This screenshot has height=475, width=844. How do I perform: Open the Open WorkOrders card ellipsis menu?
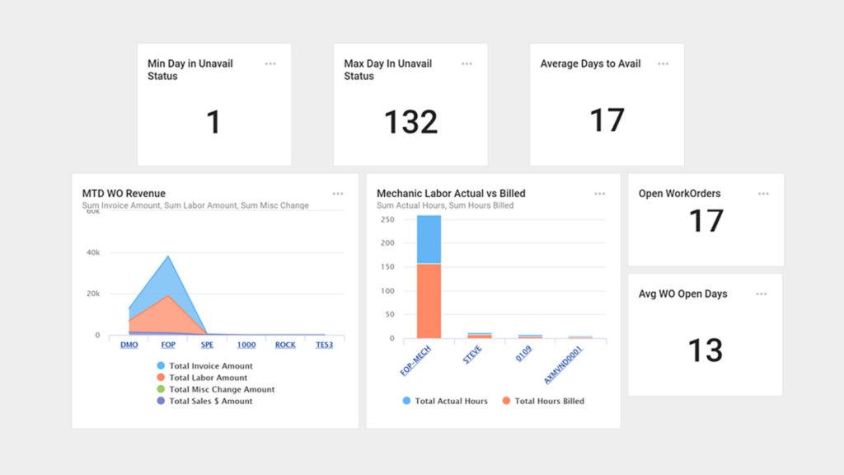[763, 194]
